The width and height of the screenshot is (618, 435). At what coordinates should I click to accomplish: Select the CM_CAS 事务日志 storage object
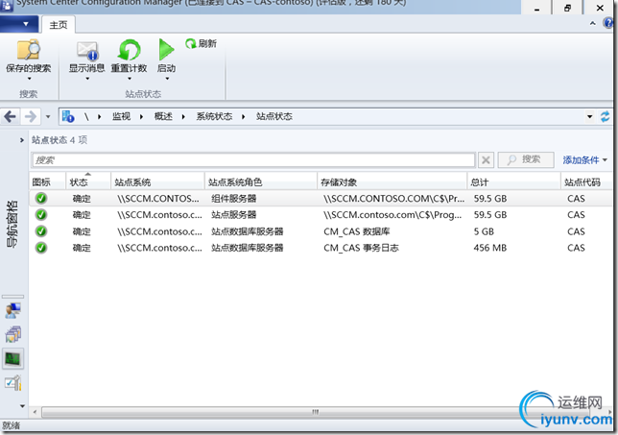[361, 248]
